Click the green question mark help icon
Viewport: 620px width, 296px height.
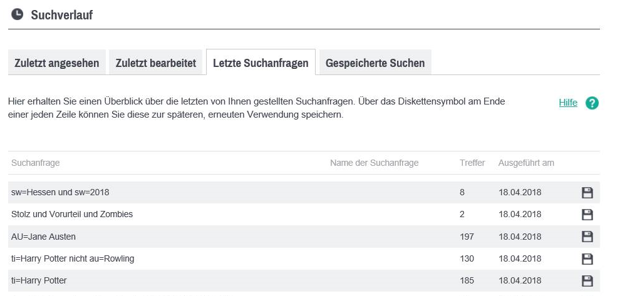click(592, 103)
